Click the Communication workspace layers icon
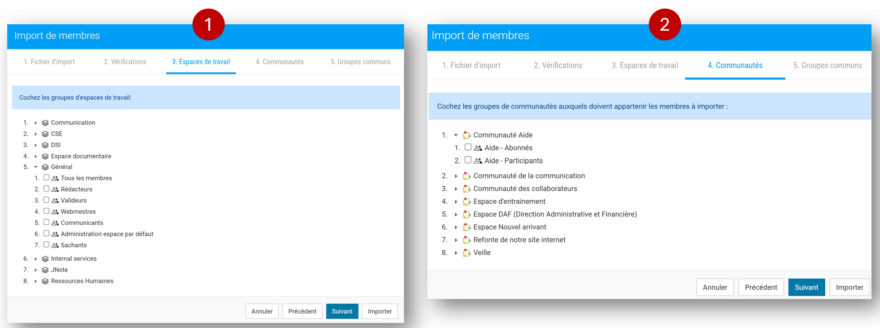Screen dimensions: 880x328 pyautogui.click(x=45, y=123)
